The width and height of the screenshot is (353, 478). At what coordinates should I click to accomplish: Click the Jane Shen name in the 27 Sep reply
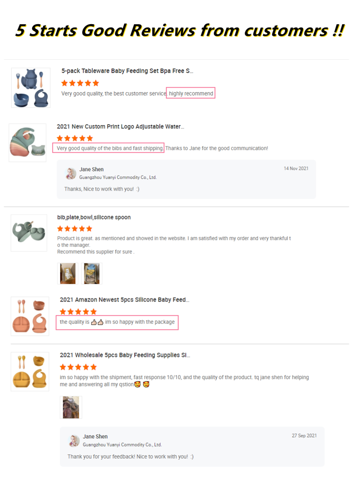pos(95,437)
